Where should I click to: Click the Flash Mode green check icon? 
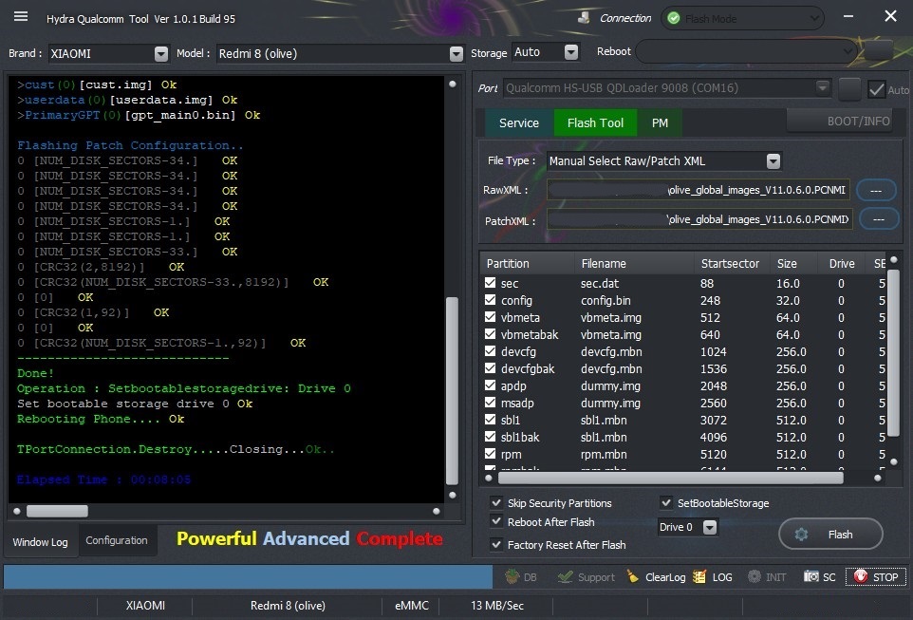click(x=674, y=18)
